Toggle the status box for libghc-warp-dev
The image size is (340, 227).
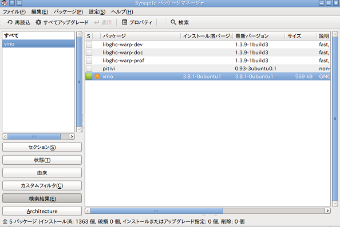[89, 44]
